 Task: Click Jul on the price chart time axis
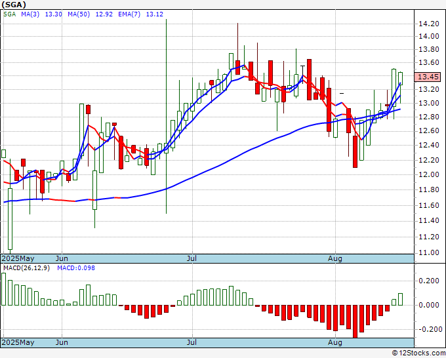point(192,258)
